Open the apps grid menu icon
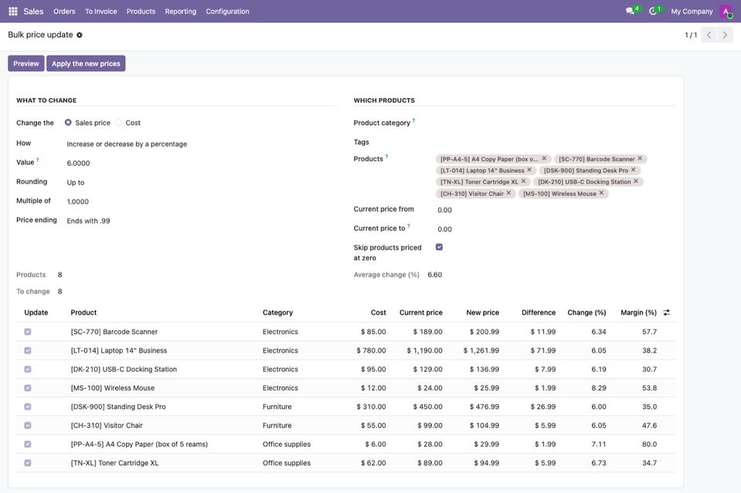This screenshot has width=741, height=493. (13, 12)
